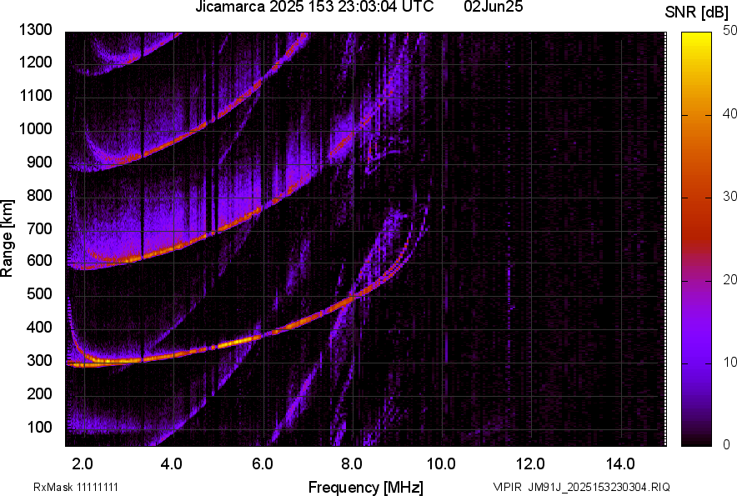737x496 pixels.
Task: Click the range tick label "700"
Action: (x=39, y=228)
